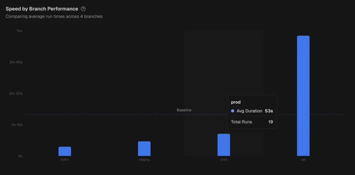
Task: Click the uat x-axis label
Action: click(x=303, y=160)
